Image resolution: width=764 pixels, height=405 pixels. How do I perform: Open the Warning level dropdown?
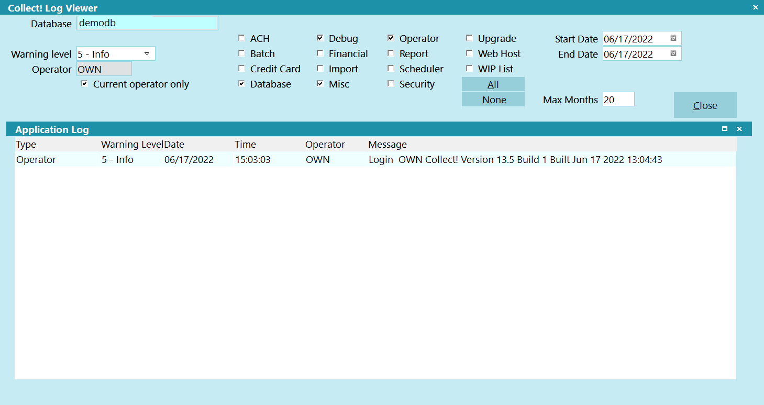[147, 53]
